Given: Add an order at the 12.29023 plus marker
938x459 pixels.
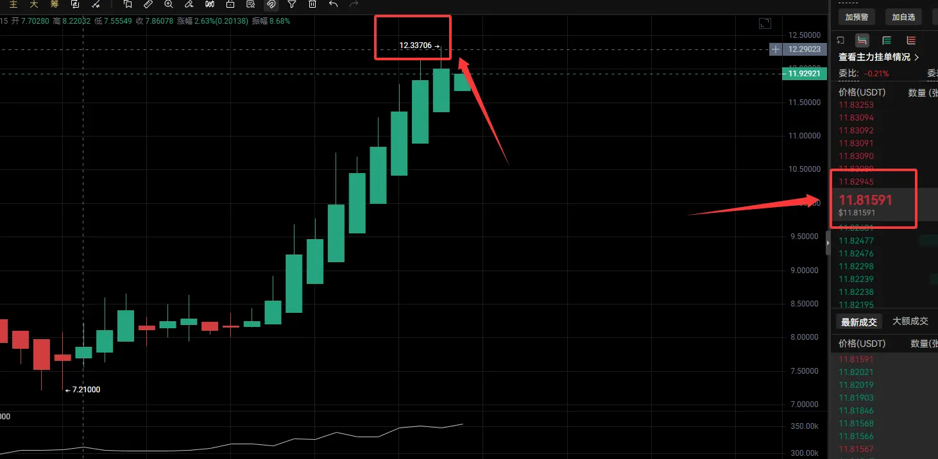Looking at the screenshot, I should pyautogui.click(x=775, y=49).
